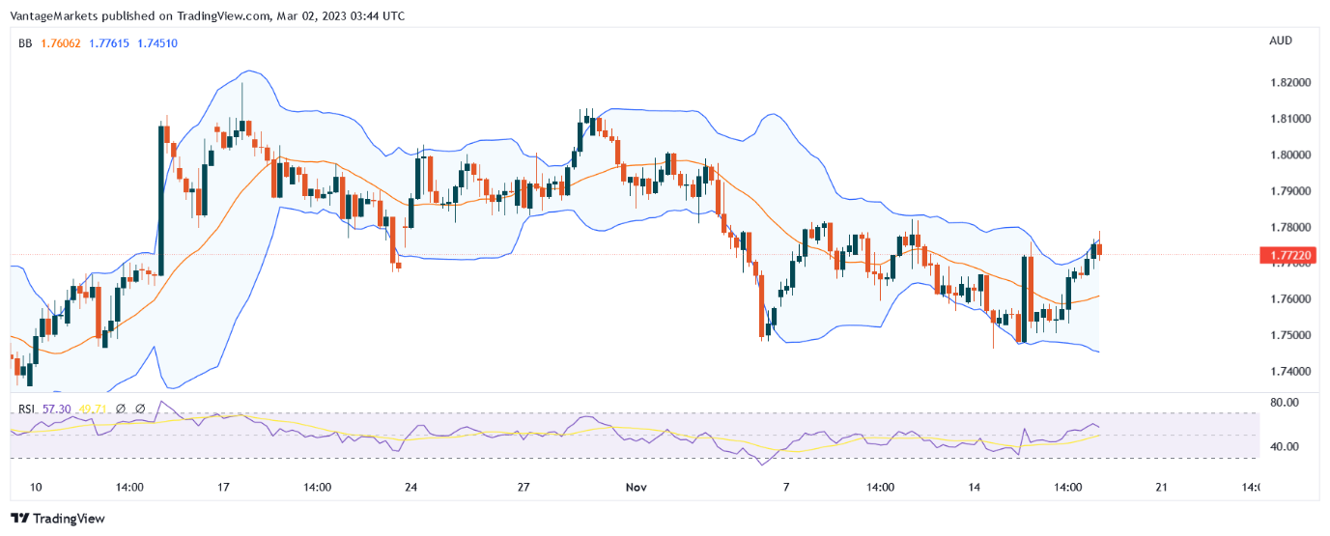Click the RSI indicator label
Image resolution: width=1330 pixels, height=536 pixels.
[x=27, y=409]
